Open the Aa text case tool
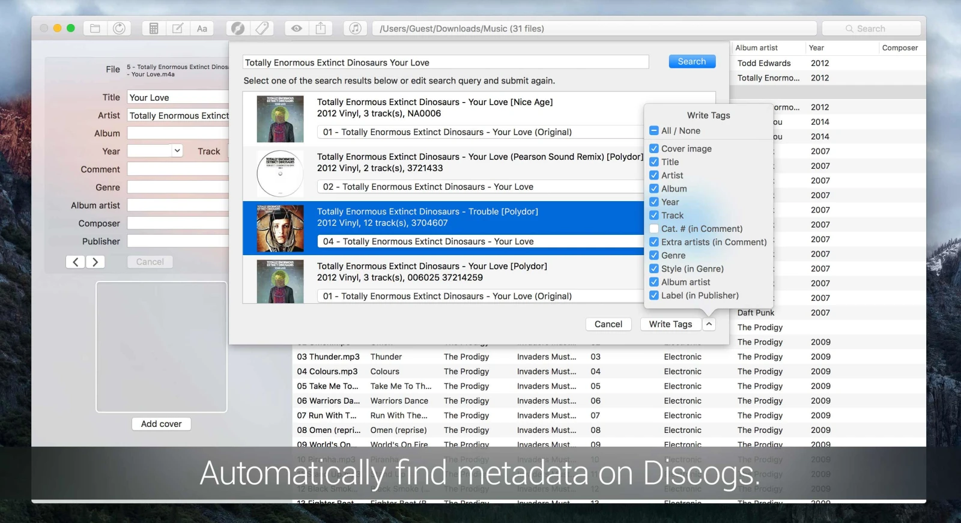This screenshot has width=961, height=523. tap(202, 28)
